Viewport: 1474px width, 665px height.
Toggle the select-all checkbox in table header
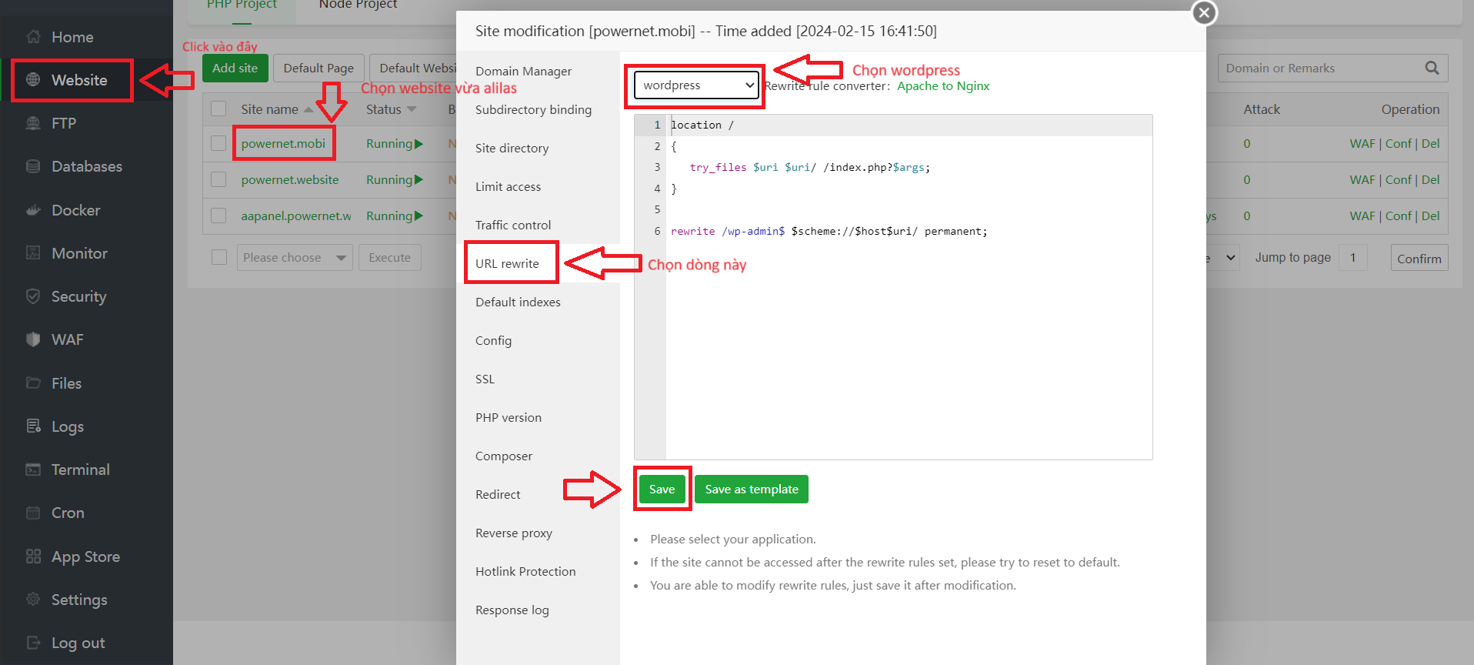(218, 109)
